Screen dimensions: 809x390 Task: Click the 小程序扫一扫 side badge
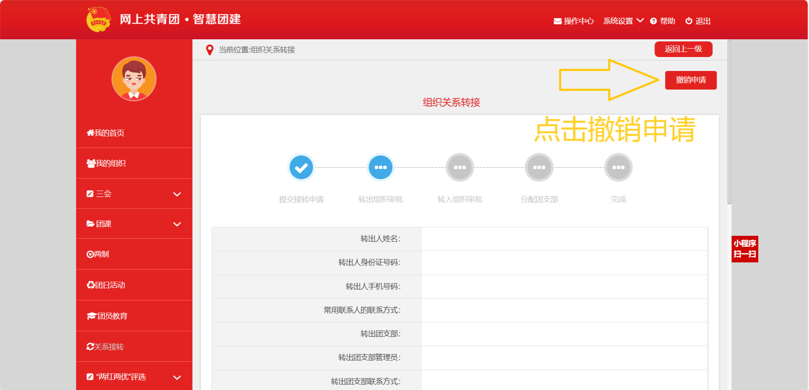pos(745,249)
